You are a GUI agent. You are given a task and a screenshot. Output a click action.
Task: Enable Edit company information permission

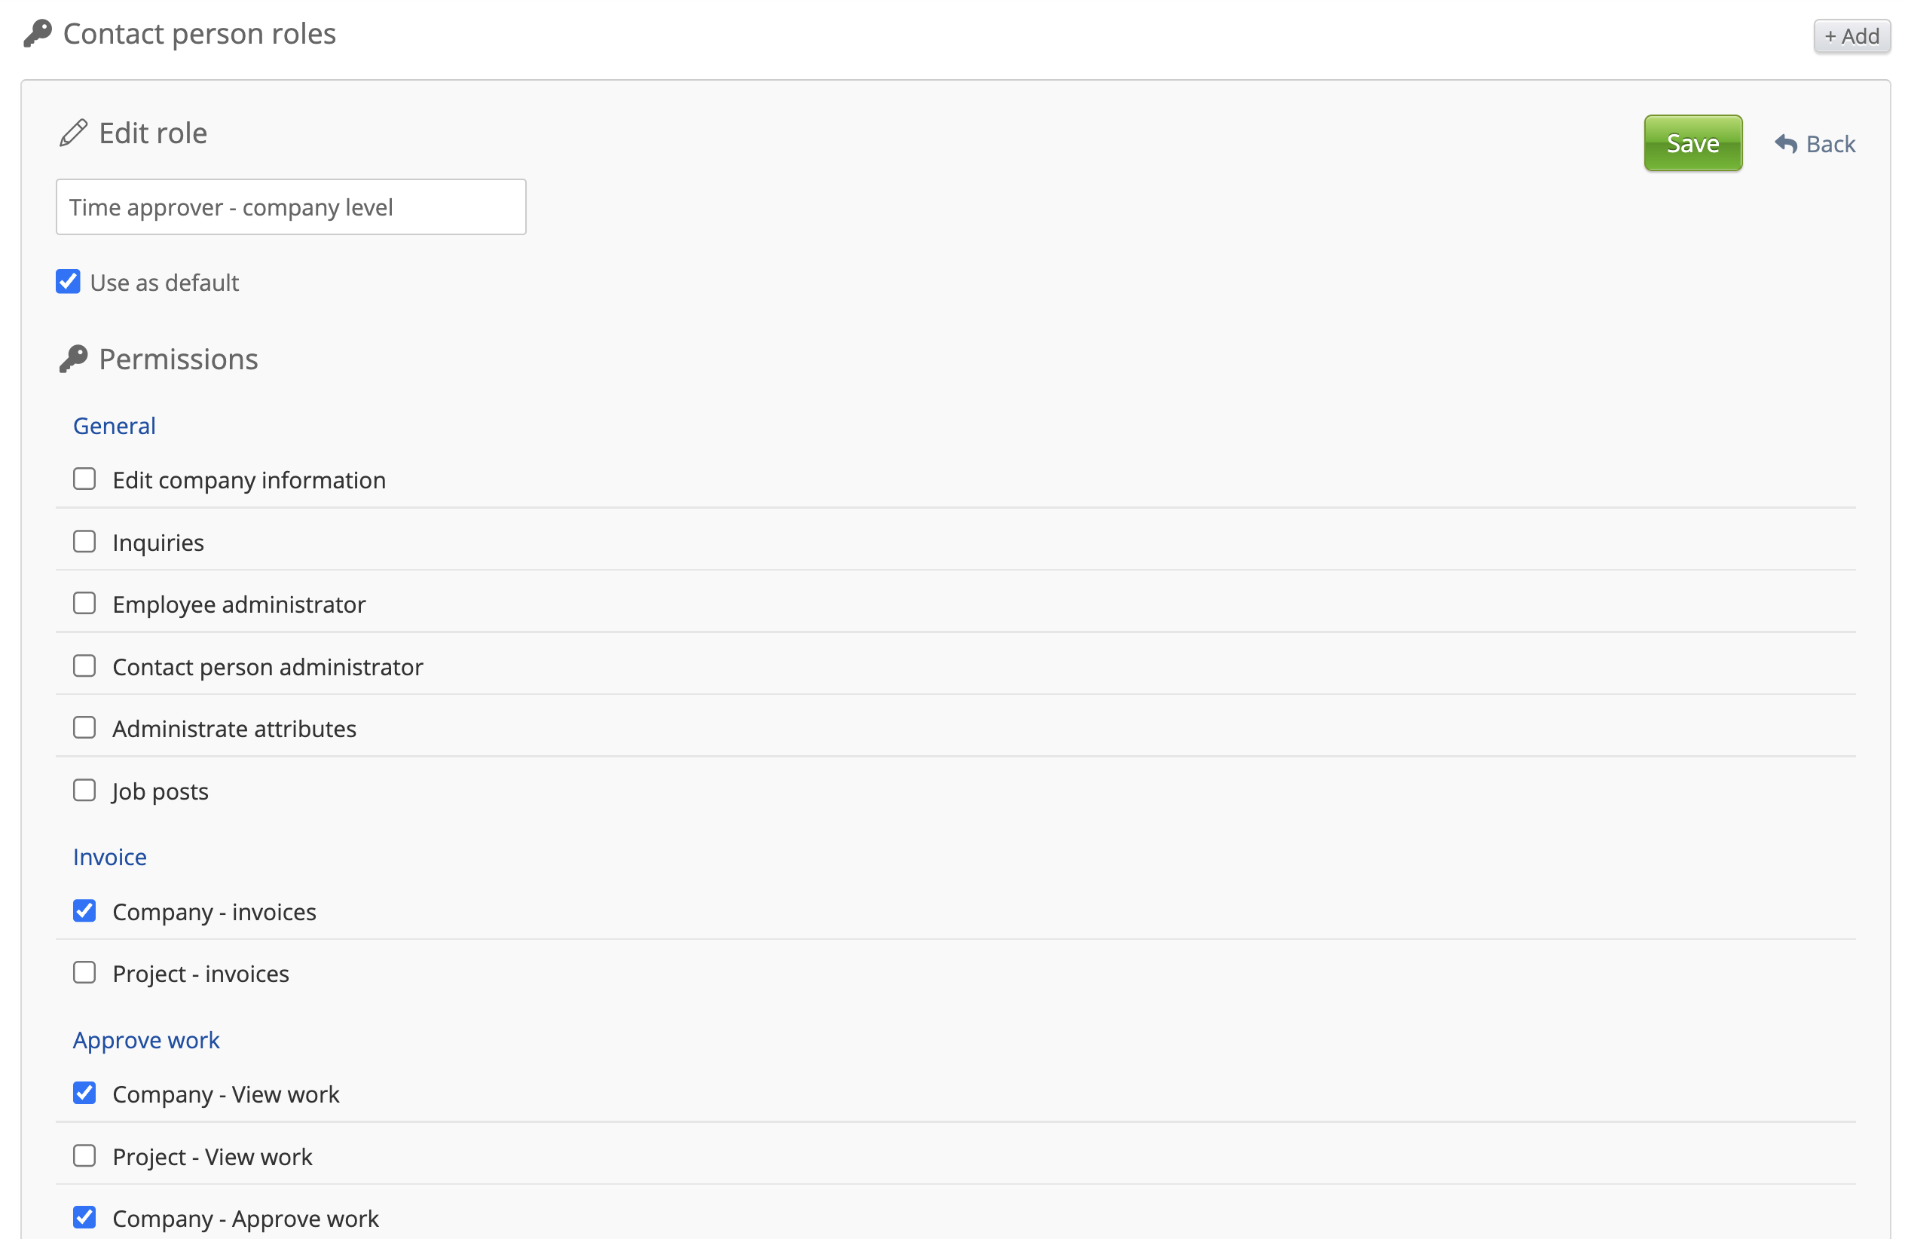click(84, 479)
